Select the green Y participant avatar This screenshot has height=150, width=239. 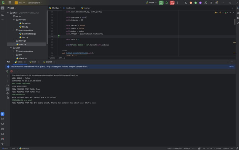coord(196,3)
